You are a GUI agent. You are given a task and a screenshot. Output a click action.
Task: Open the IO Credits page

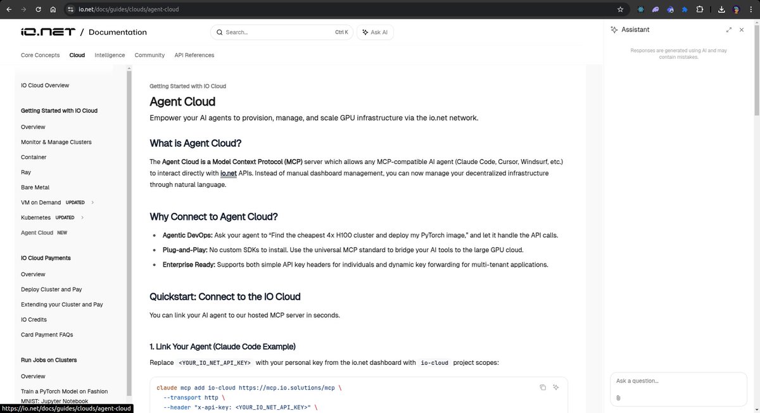(34, 320)
